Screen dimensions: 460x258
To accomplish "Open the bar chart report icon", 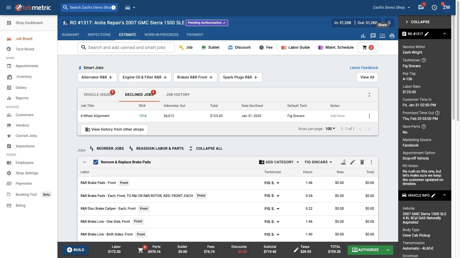I will pyautogui.click(x=363, y=36).
